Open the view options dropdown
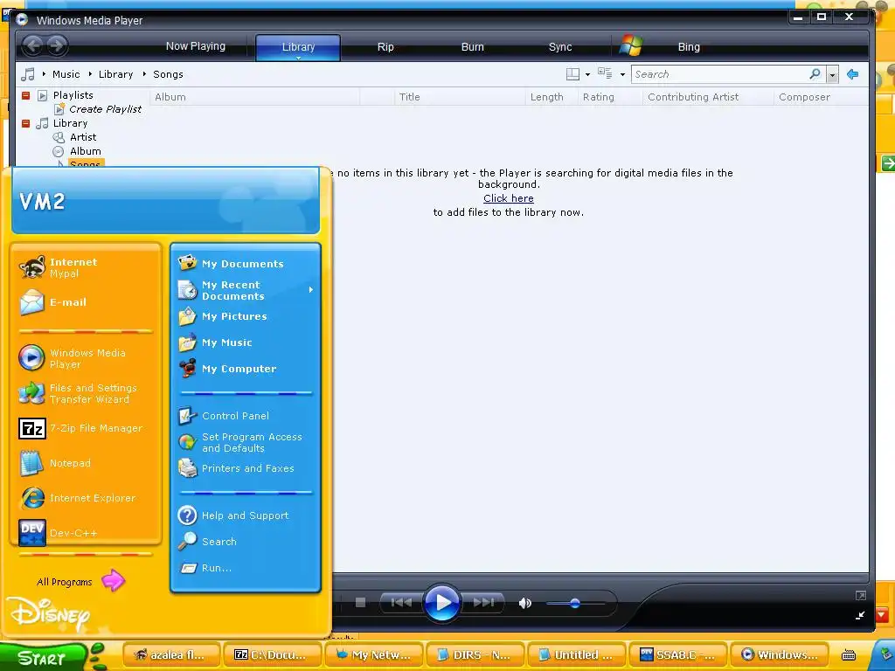This screenshot has width=895, height=671. 622,75
